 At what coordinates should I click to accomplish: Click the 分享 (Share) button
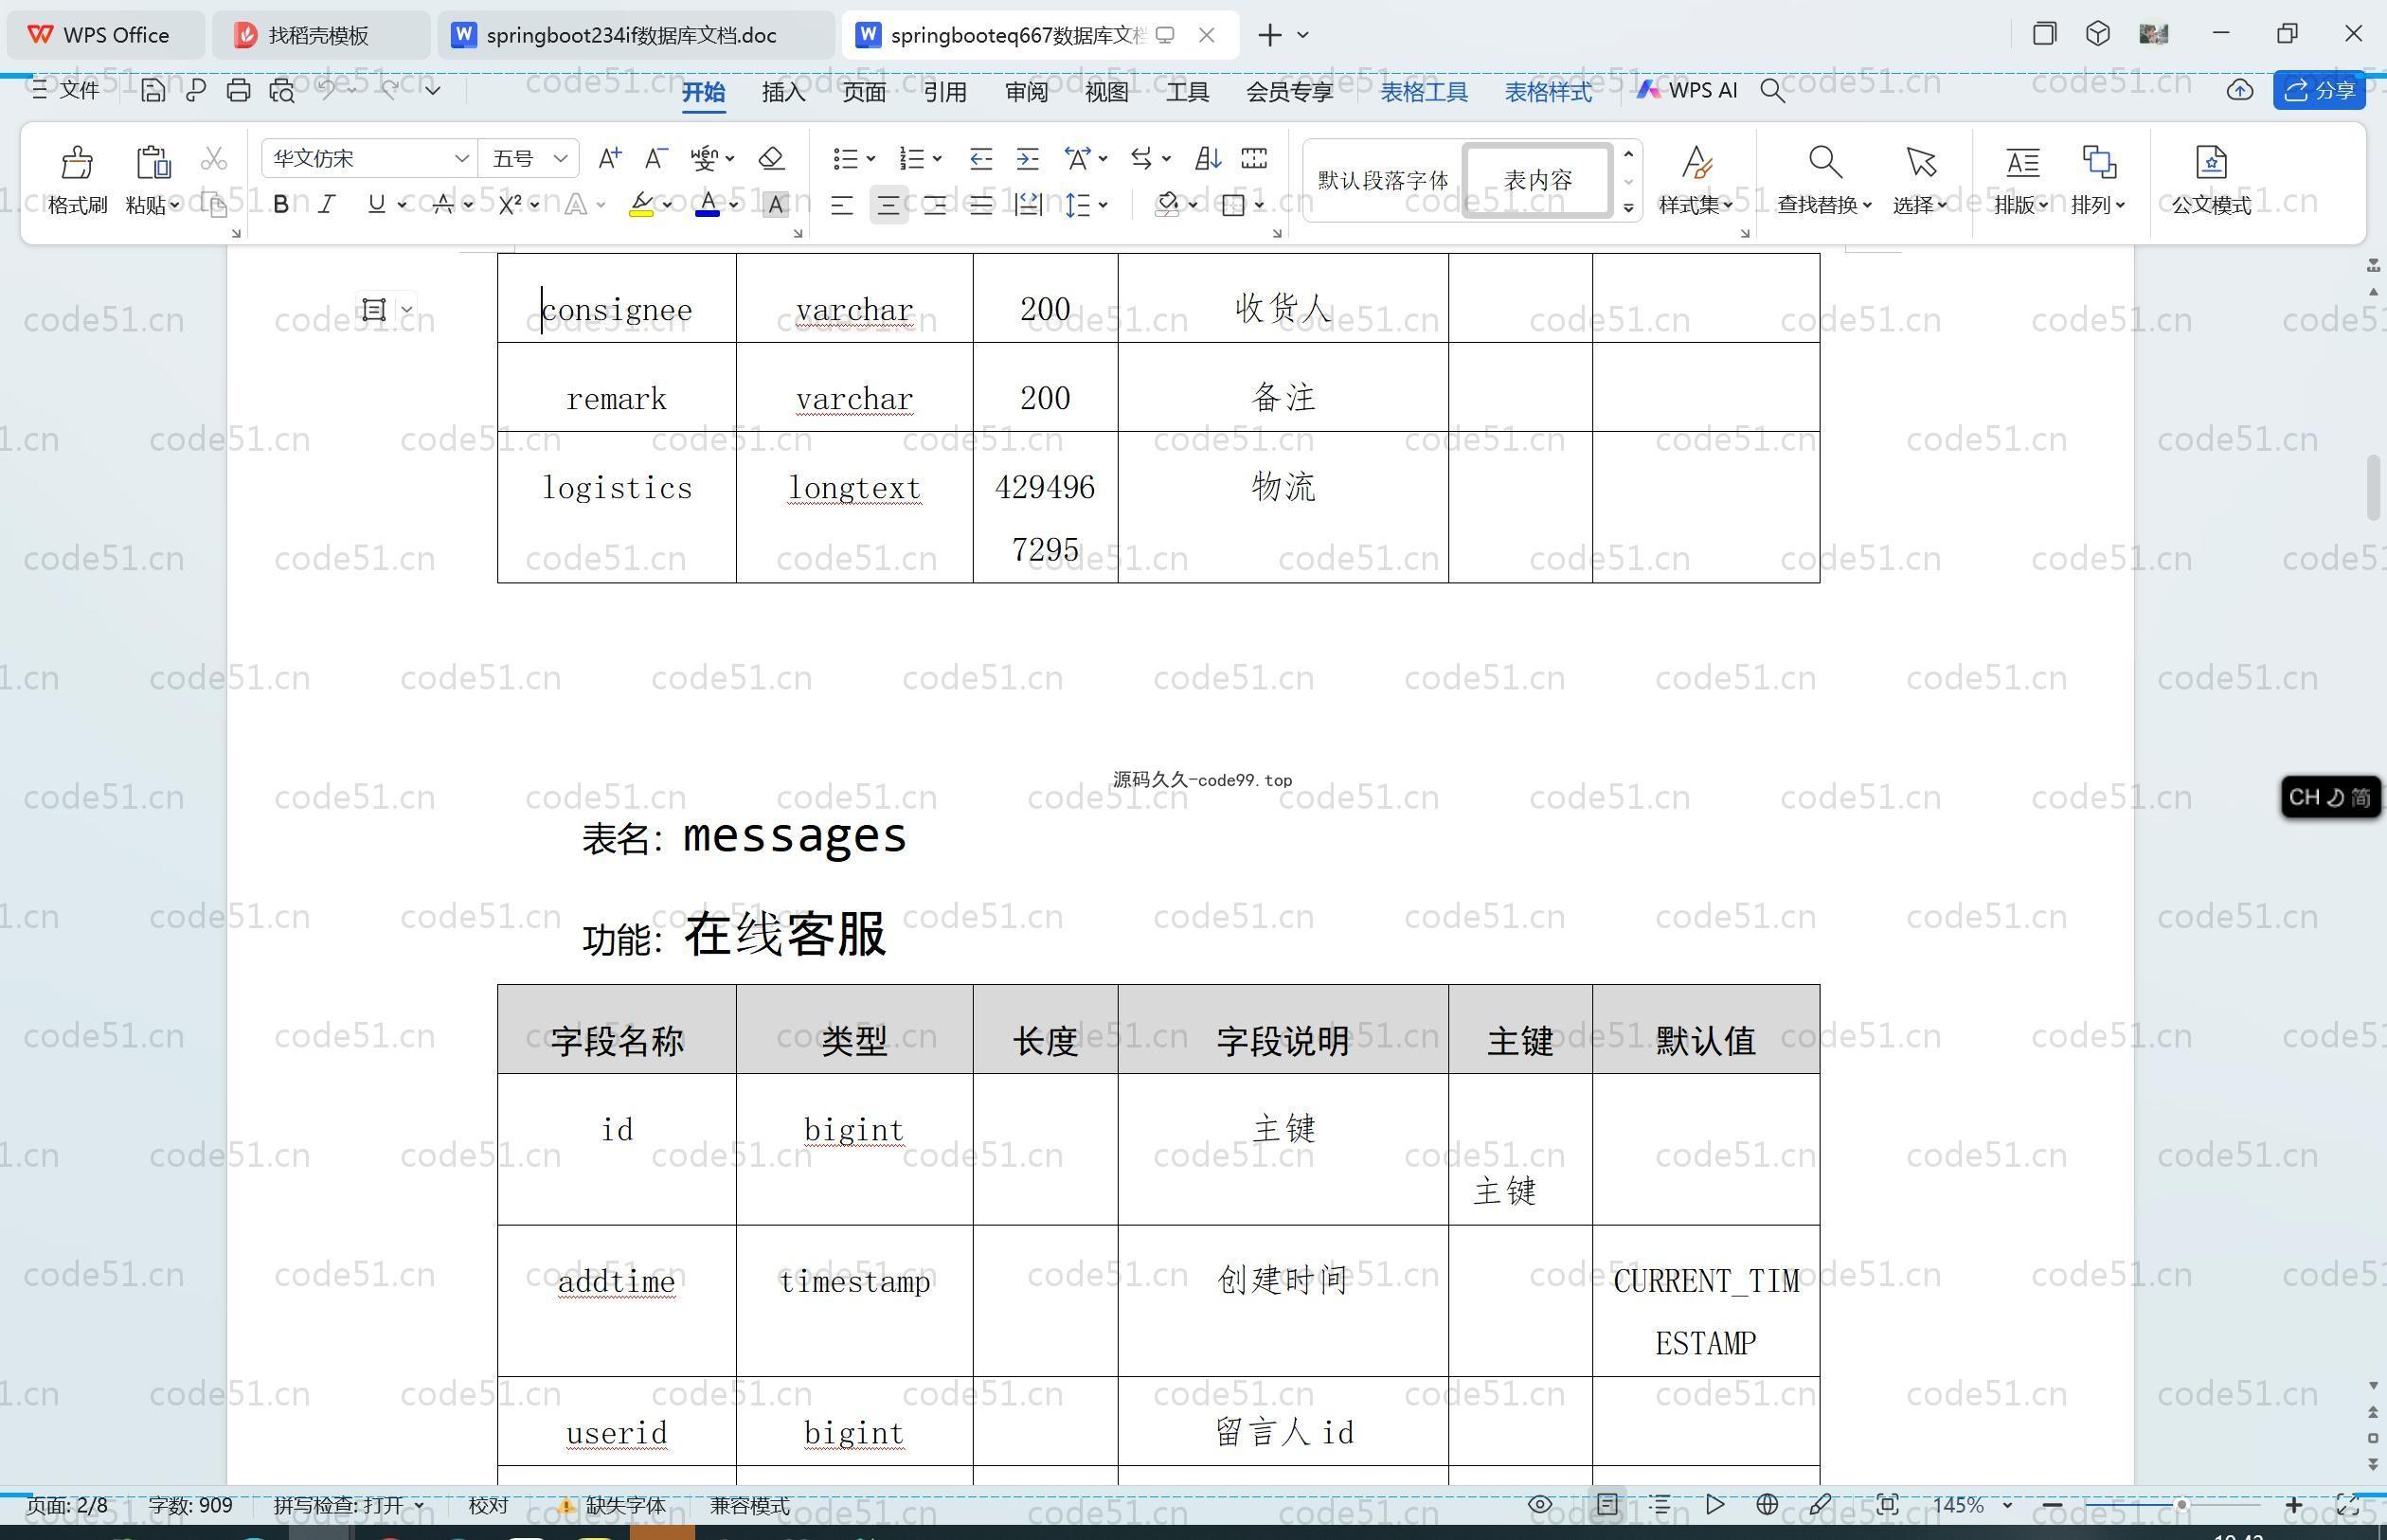pos(2319,90)
